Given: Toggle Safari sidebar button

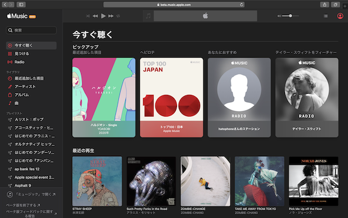Looking at the screenshot, I should [x=21, y=4].
